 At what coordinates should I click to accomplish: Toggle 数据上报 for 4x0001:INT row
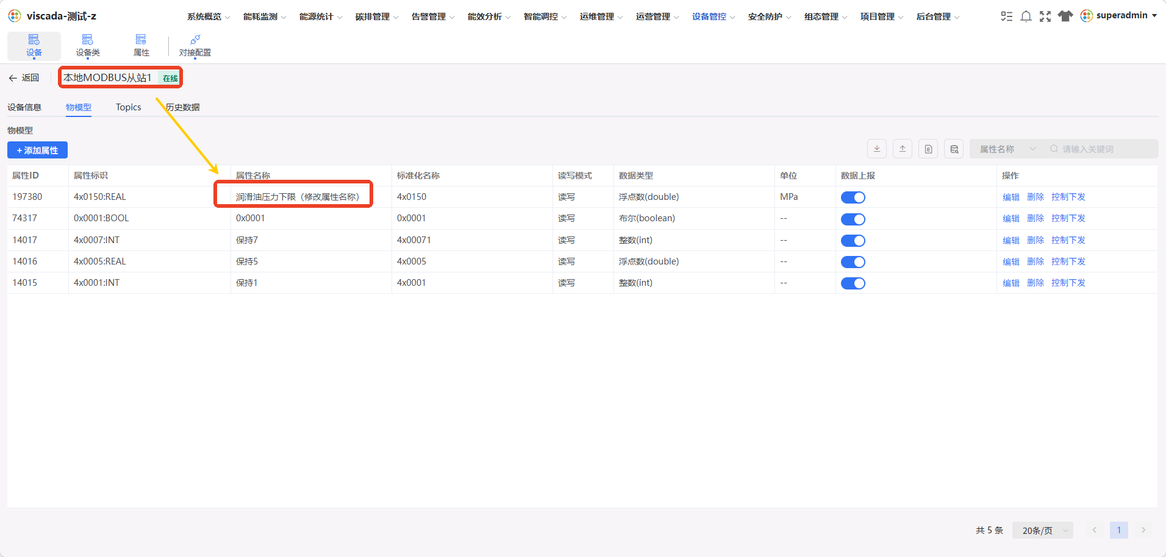click(x=853, y=283)
